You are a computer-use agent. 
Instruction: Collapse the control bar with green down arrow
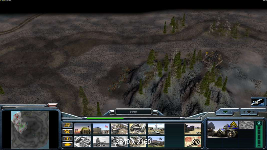point(226,112)
